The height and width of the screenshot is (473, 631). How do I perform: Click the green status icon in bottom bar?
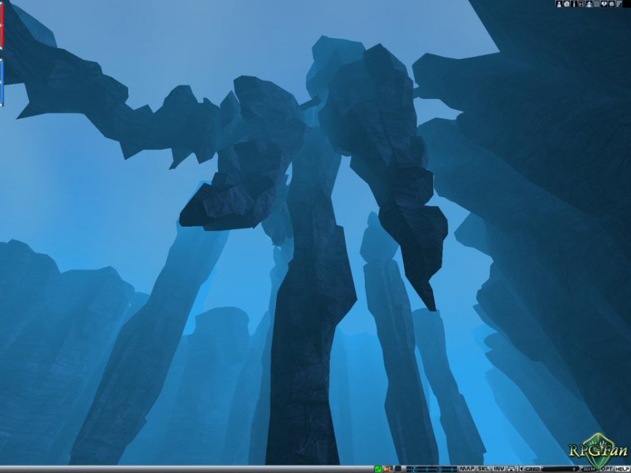pos(379,469)
